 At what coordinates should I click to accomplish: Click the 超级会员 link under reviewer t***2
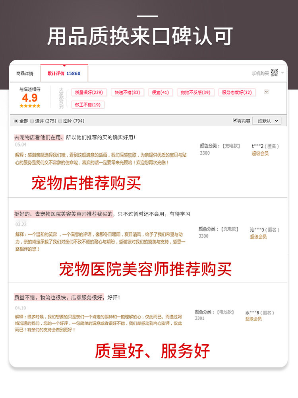pos(260,153)
